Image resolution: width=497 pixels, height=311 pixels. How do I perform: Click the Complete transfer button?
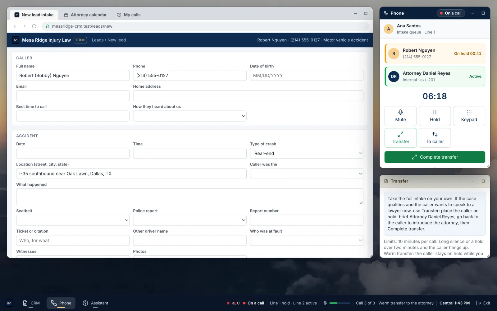pyautogui.click(x=435, y=157)
